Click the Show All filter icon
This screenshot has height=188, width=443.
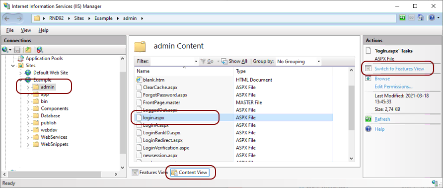pyautogui.click(x=224, y=61)
